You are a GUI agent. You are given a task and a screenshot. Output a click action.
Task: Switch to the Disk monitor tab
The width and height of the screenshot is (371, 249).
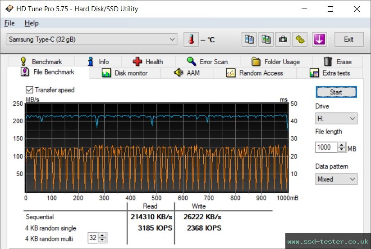125,73
